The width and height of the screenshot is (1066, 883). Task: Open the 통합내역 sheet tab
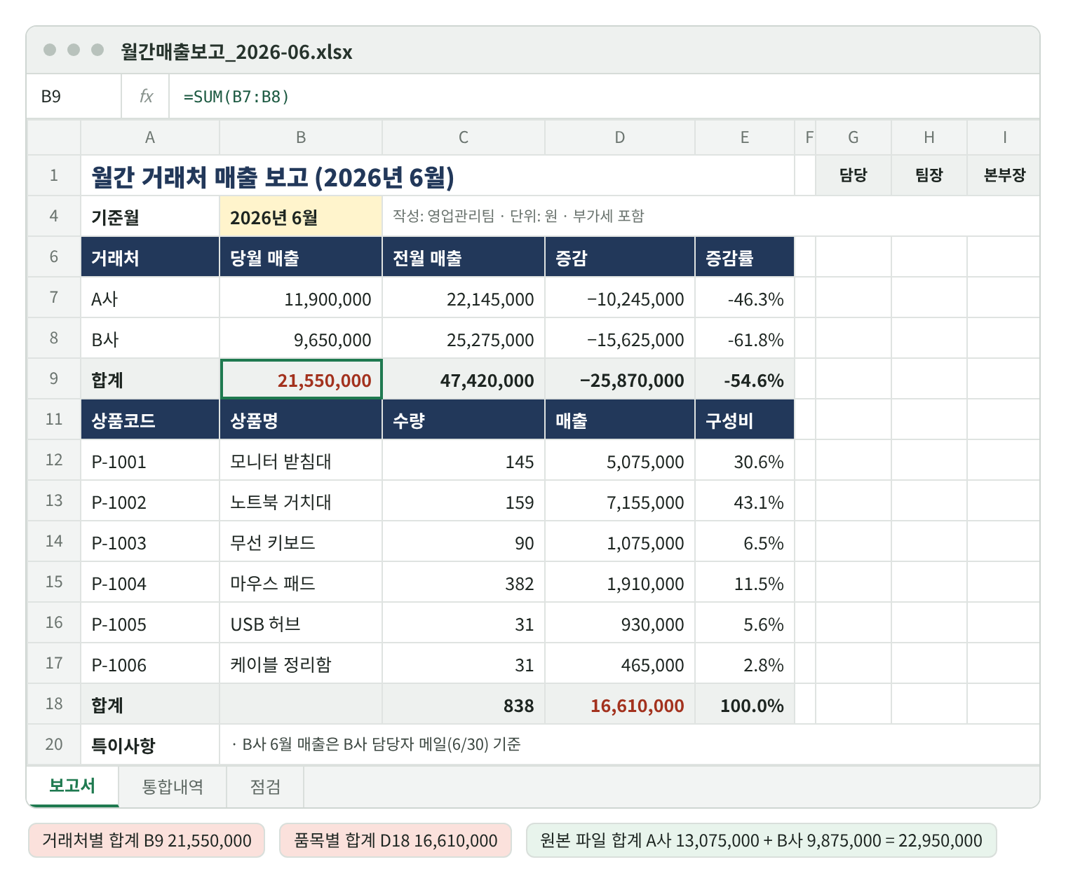[x=173, y=786]
